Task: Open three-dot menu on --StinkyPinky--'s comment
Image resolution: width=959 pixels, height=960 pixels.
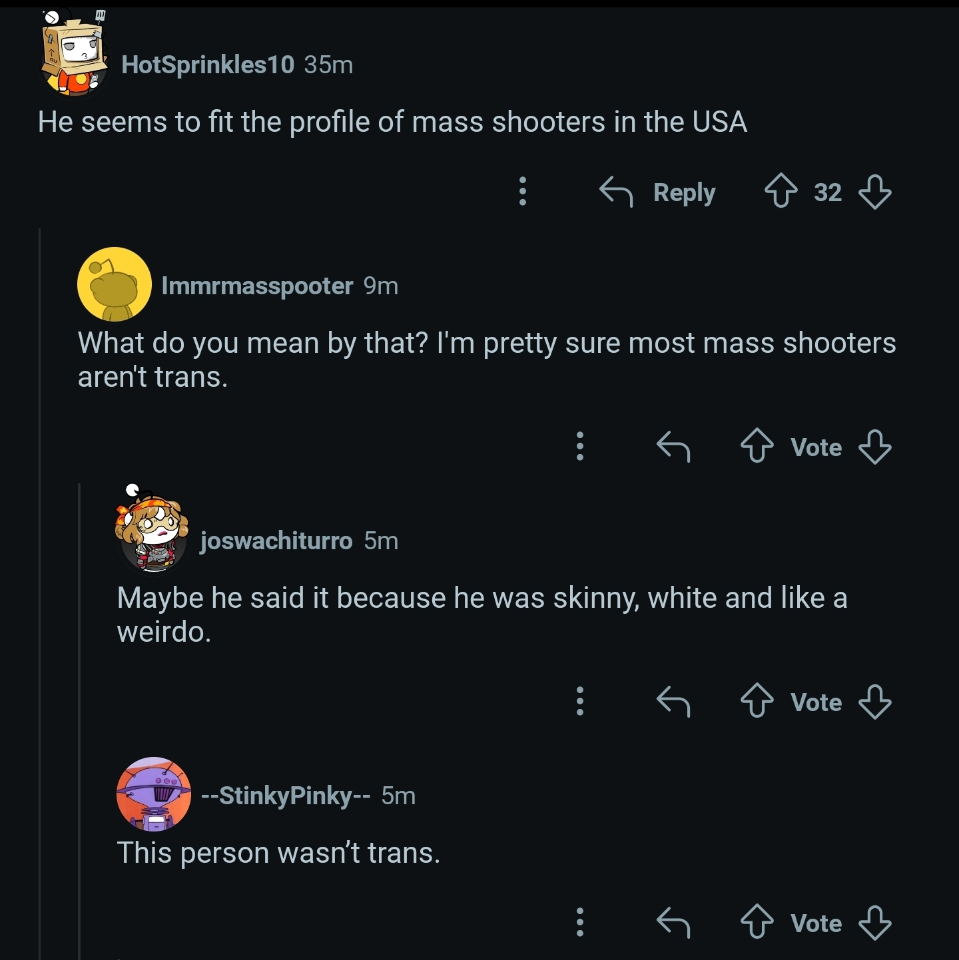Action: (580, 922)
